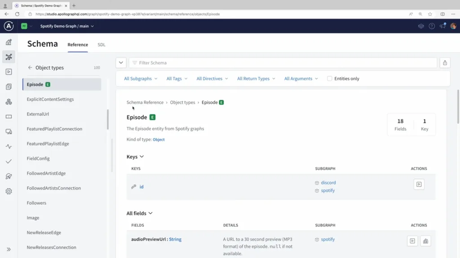The height and width of the screenshot is (258, 460).
Task: Click the Apollo logo icon
Action: point(9,26)
